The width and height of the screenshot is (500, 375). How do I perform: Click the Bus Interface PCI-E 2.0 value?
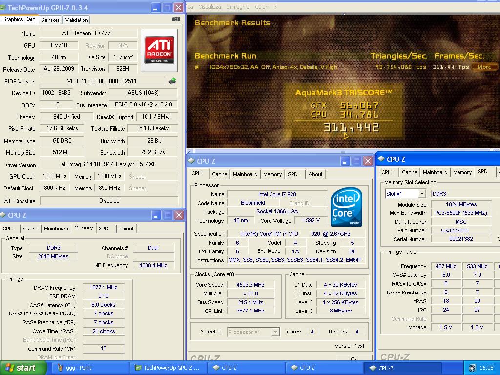click(x=143, y=104)
